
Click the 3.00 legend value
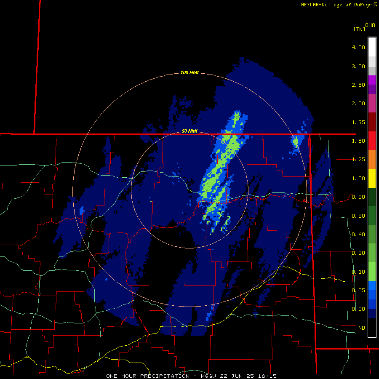pos(358,66)
